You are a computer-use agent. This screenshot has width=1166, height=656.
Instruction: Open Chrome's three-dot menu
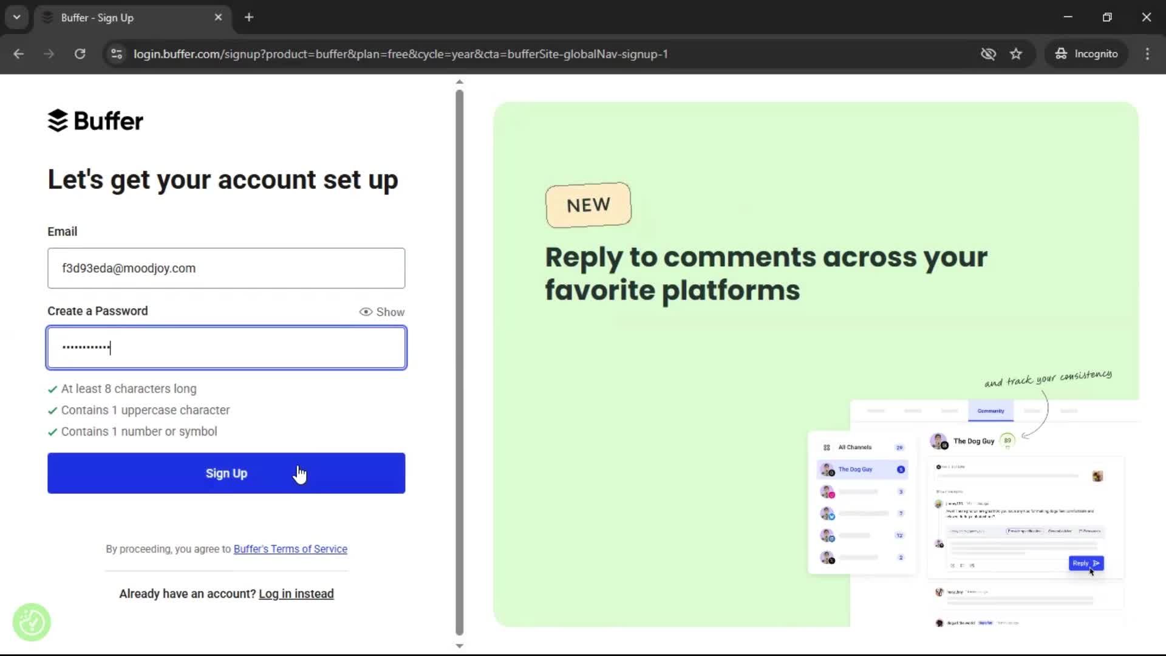point(1147,53)
